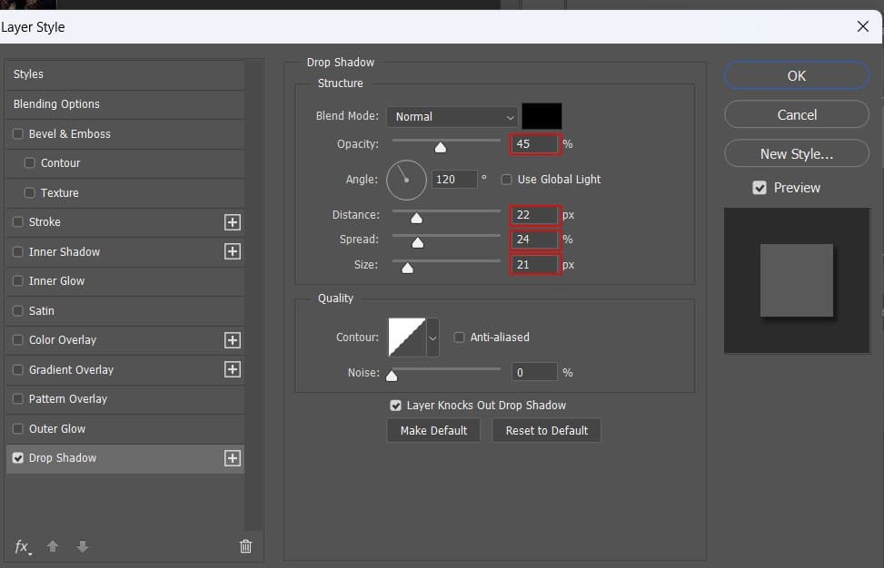Click the Opacity slider handle
This screenshot has height=568, width=884.
click(x=441, y=148)
